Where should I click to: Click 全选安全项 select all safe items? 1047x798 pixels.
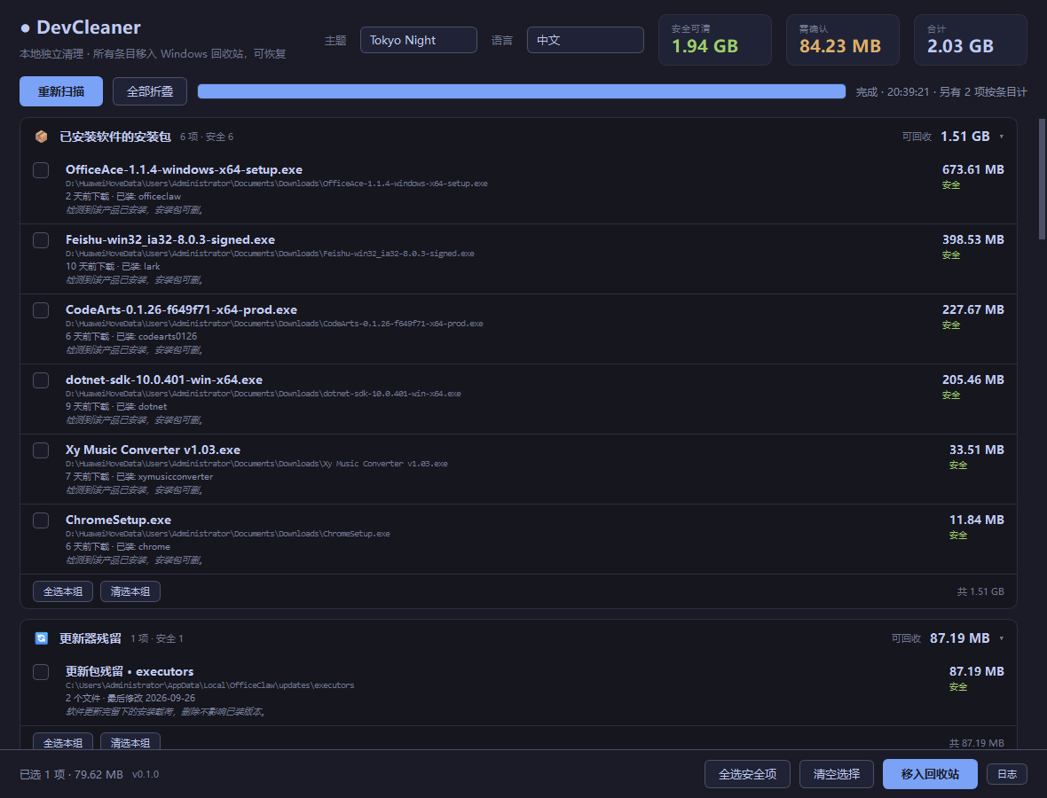[747, 774]
